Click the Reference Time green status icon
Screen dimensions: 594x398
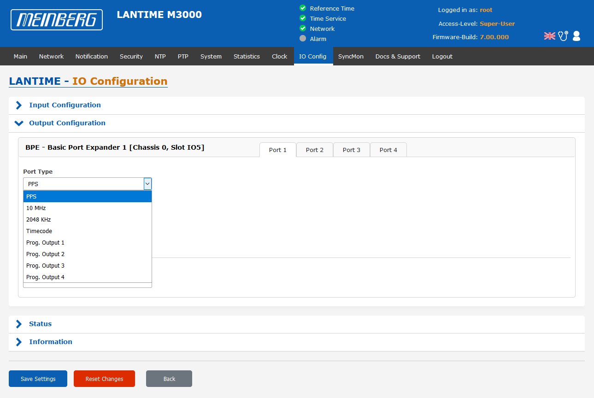303,8
